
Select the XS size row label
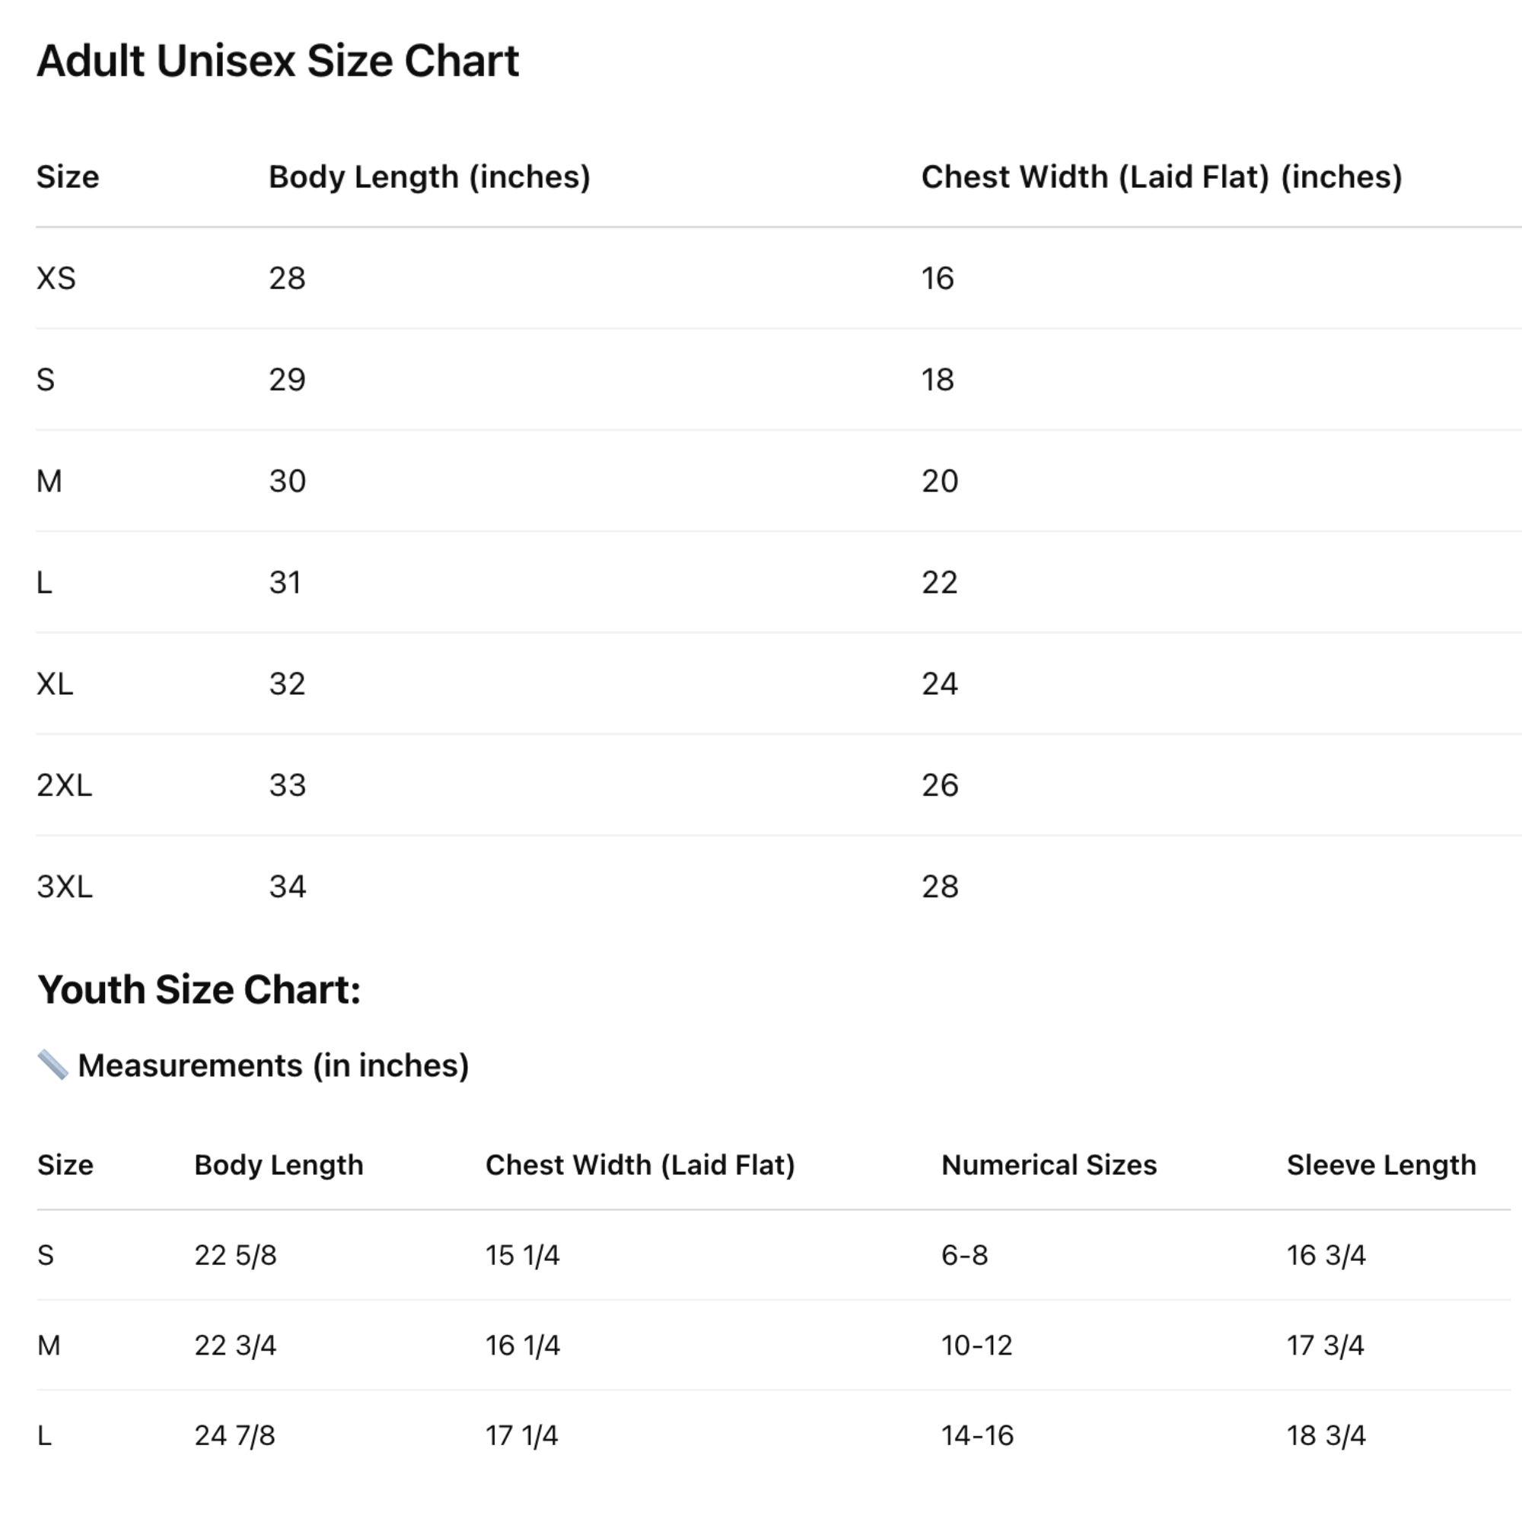pyautogui.click(x=56, y=278)
